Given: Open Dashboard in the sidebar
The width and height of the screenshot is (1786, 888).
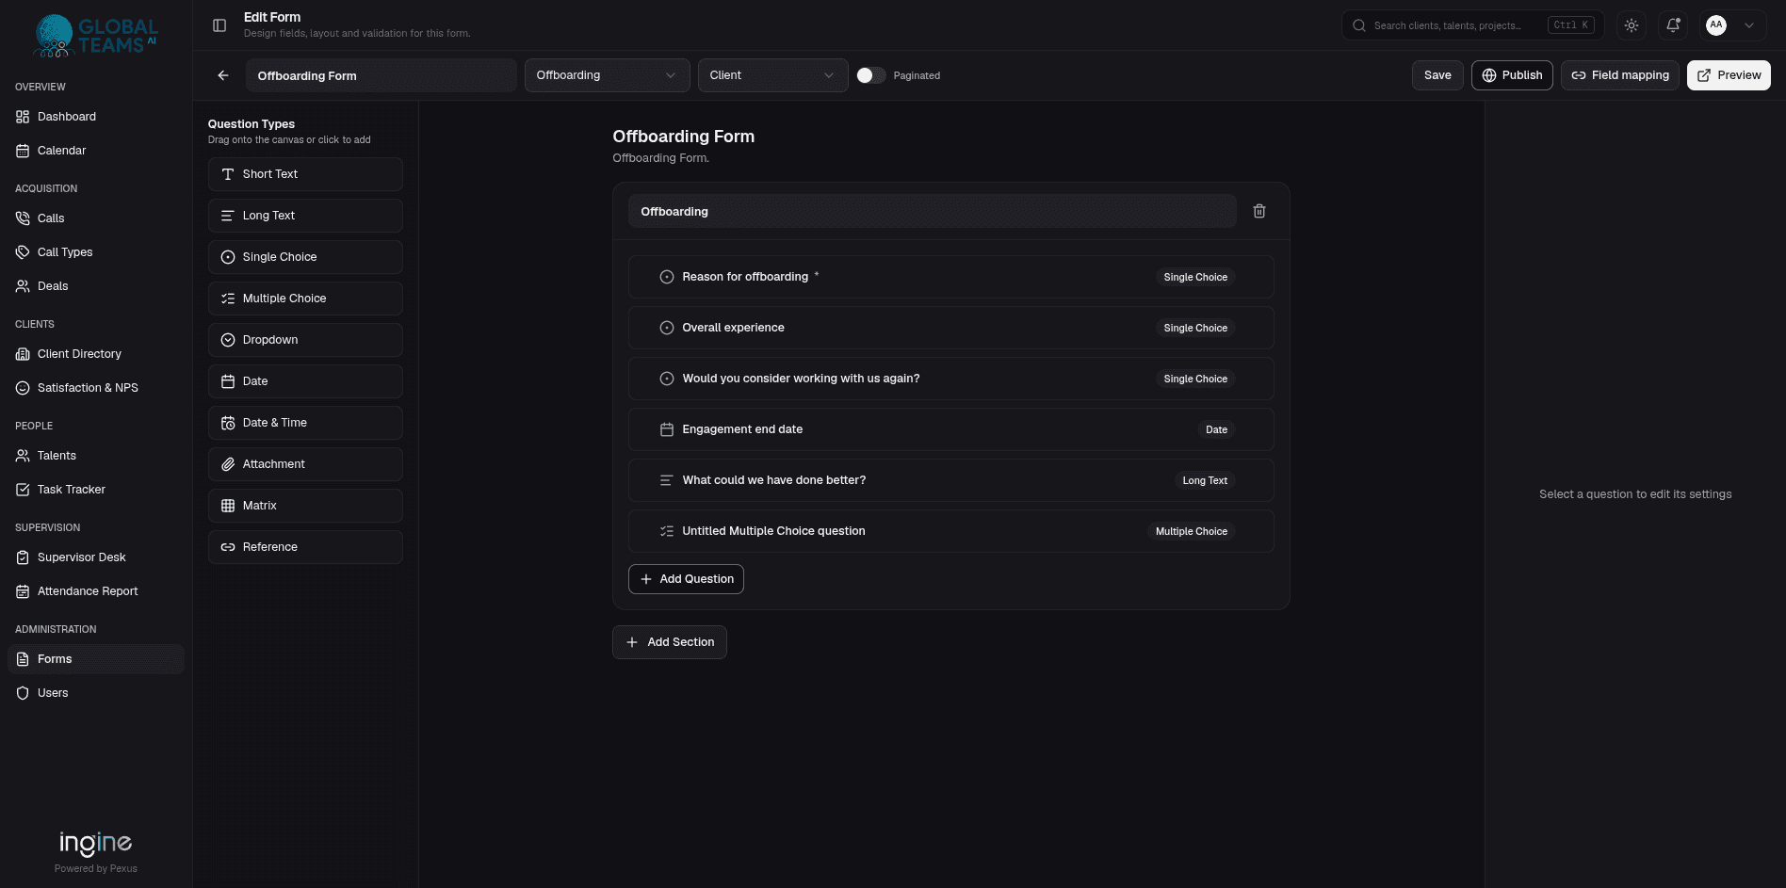Looking at the screenshot, I should (96, 117).
